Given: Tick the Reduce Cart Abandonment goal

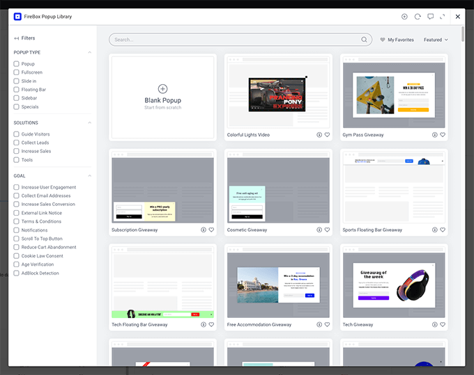Looking at the screenshot, I should click(x=16, y=248).
